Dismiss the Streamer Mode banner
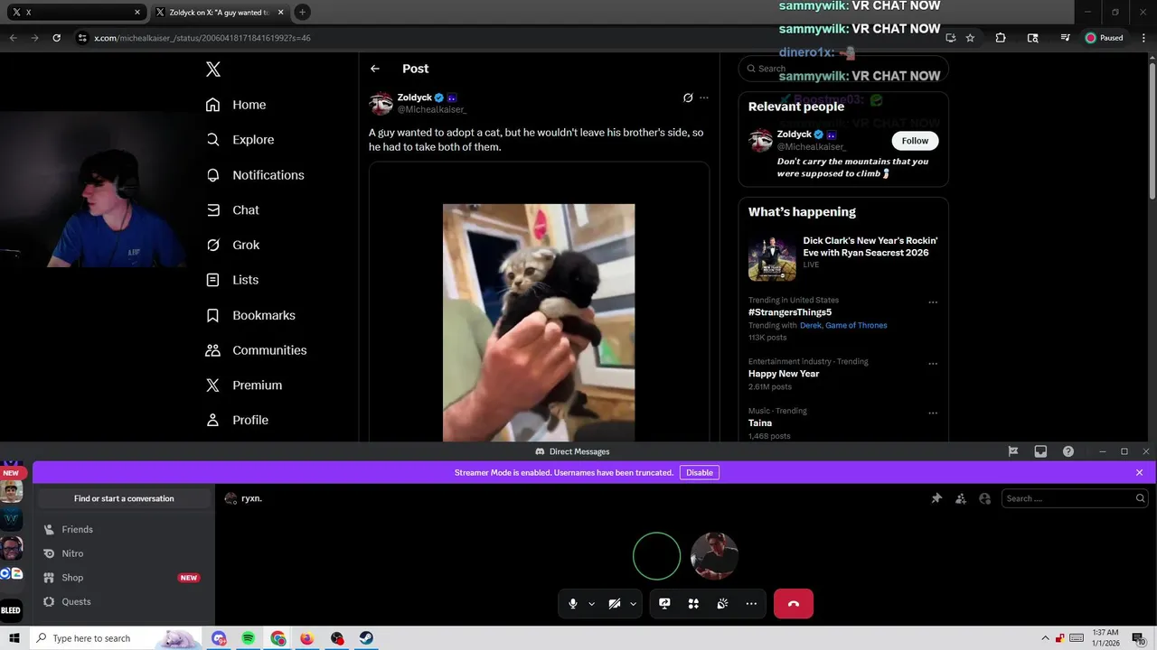Screen dimensions: 1157x650 coord(1139,473)
